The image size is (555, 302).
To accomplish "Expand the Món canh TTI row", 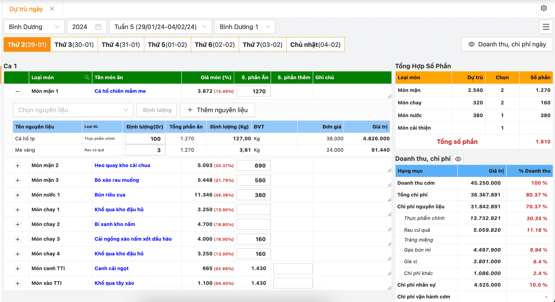I will coord(18,269).
